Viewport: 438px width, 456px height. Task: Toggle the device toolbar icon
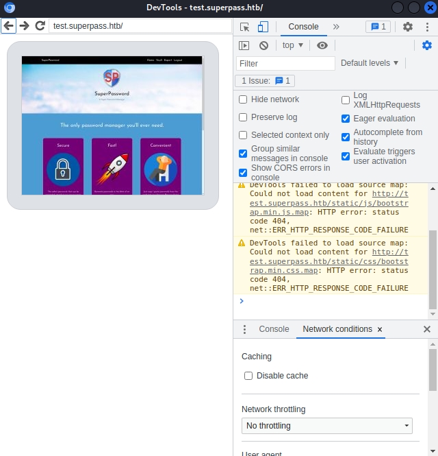click(x=263, y=27)
